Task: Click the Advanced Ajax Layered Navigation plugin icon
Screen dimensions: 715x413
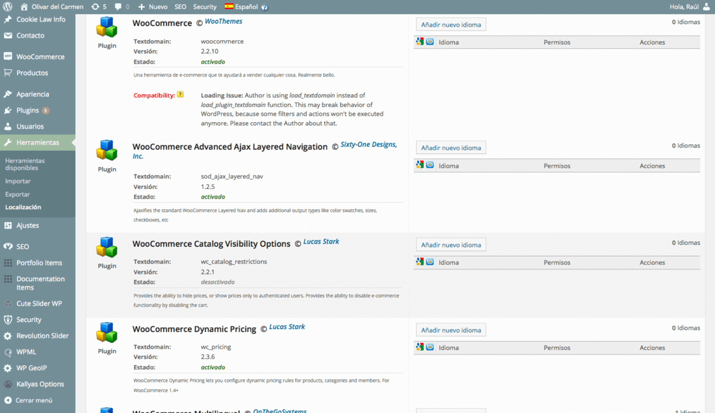Action: [107, 150]
